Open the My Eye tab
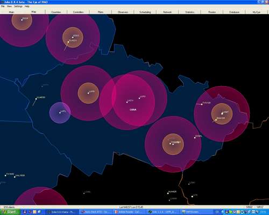The image size is (269, 215). tap(257, 12)
